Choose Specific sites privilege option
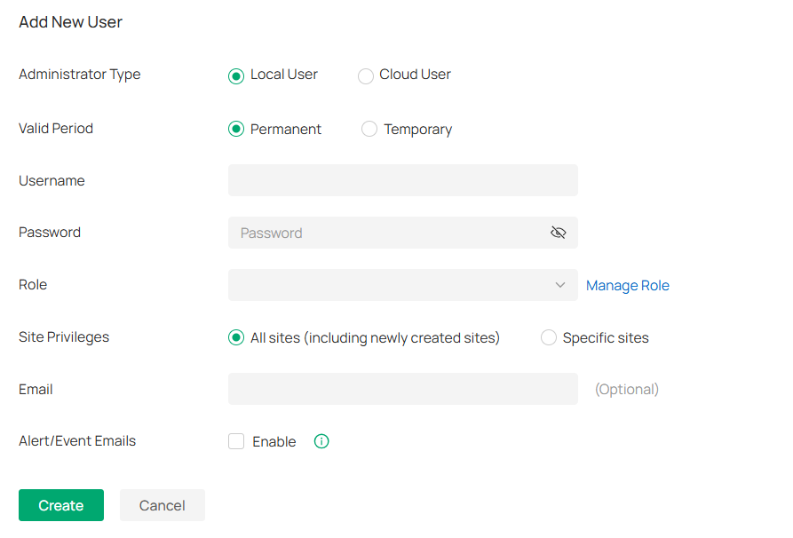This screenshot has width=793, height=538. click(549, 337)
